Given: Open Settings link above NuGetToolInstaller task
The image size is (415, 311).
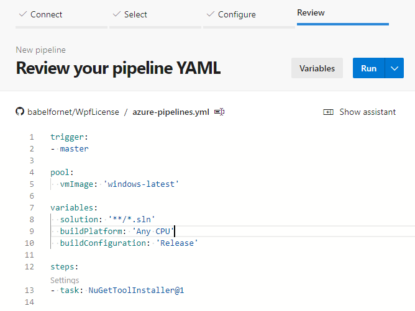Looking at the screenshot, I should [x=65, y=280].
